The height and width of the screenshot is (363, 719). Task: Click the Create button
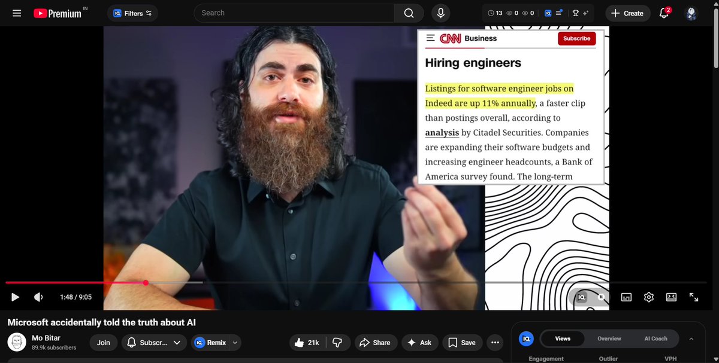coord(627,13)
